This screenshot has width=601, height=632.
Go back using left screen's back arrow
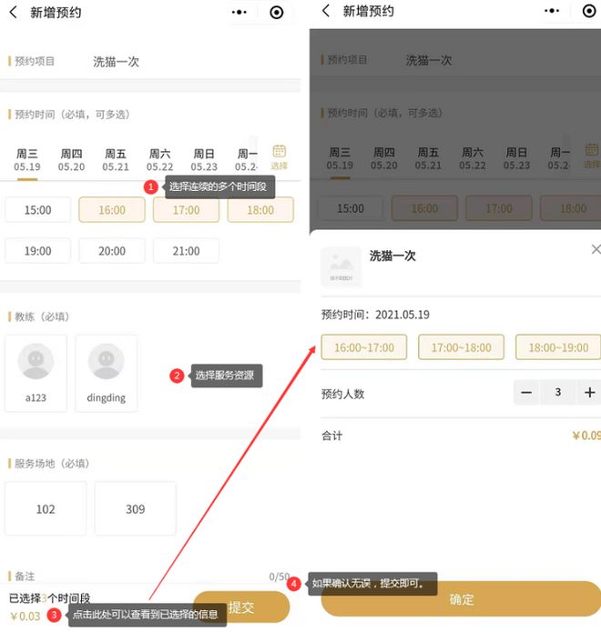point(14,12)
